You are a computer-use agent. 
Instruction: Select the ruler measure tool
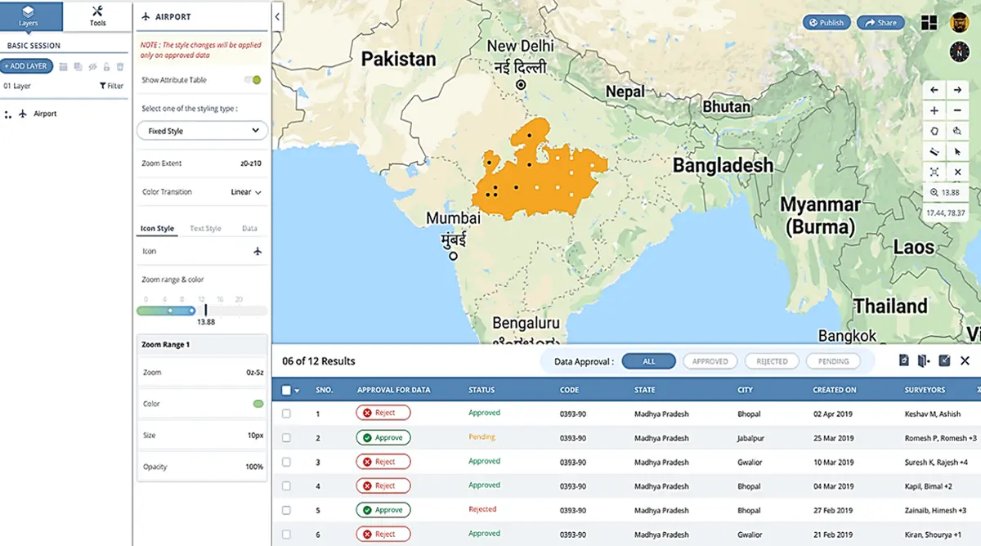pyautogui.click(x=934, y=151)
